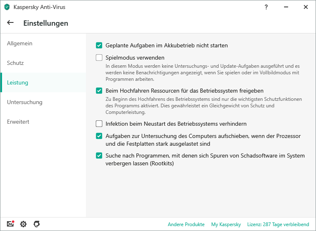Open the 'Andere Produkte' link

[186, 224]
